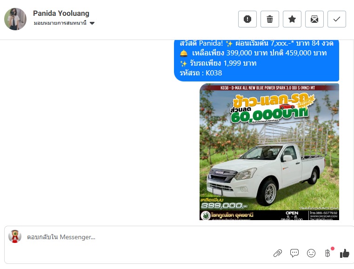This screenshot has width=354, height=269.
Task: Open Panida Yooluang profile picture
Action: click(x=15, y=19)
